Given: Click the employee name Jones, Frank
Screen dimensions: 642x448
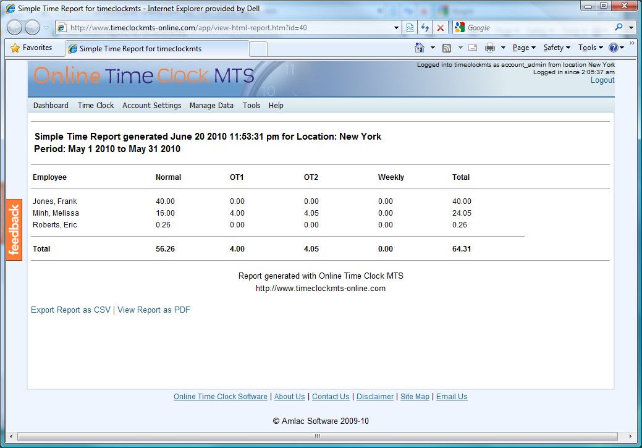Looking at the screenshot, I should tap(55, 201).
